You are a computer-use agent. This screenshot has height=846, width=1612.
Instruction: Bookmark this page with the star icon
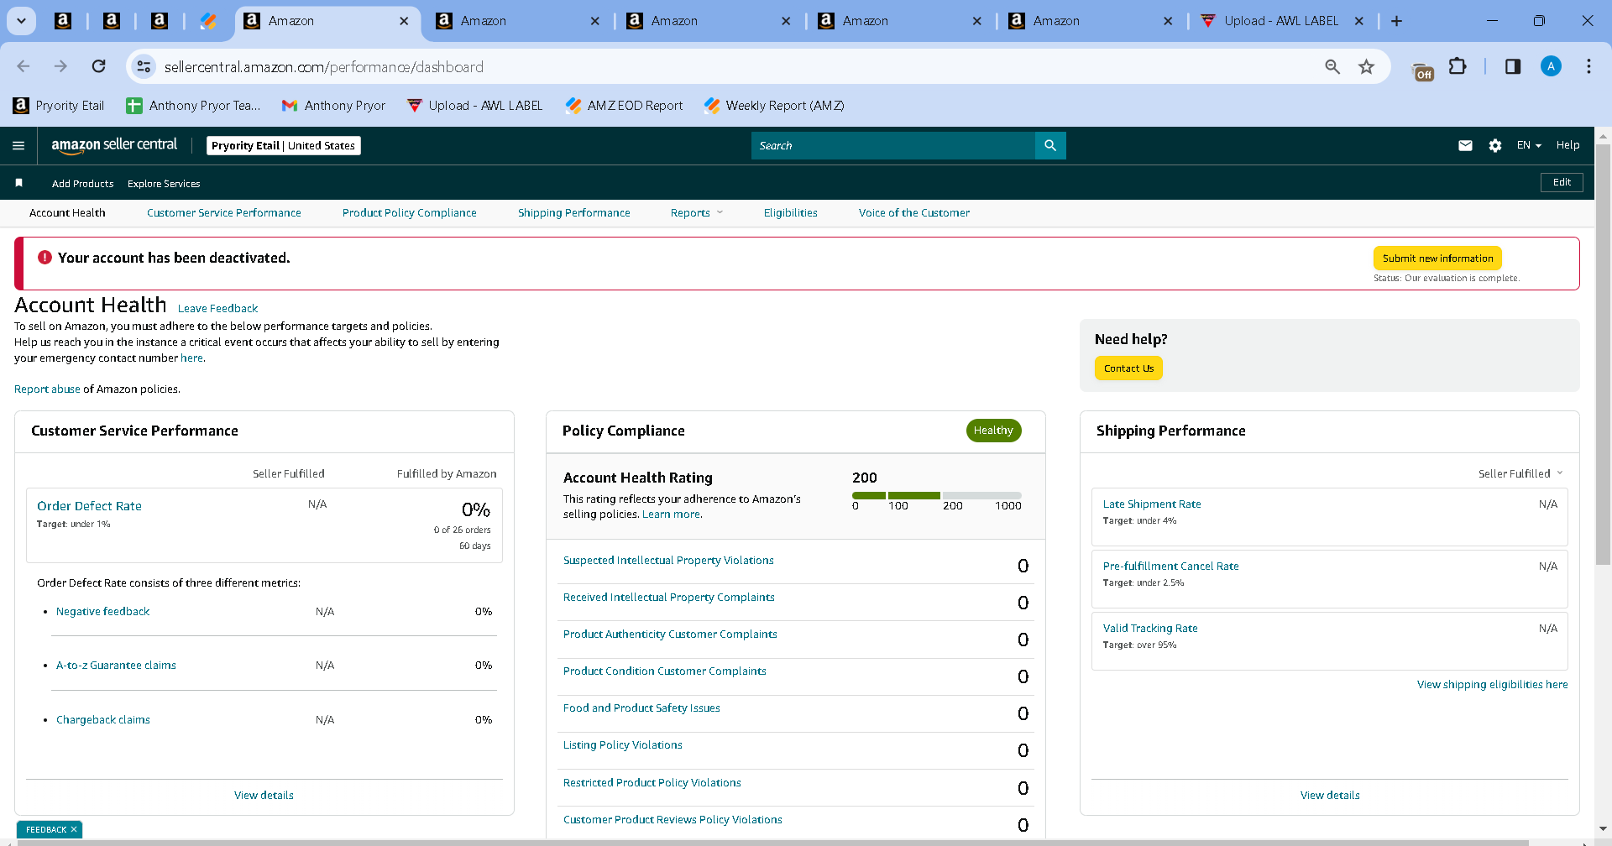pos(1367,66)
